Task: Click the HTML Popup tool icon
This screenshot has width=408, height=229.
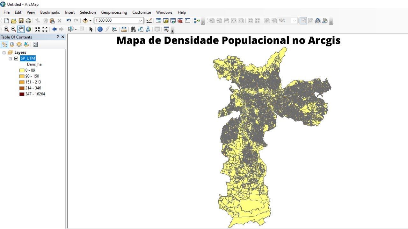Action: click(x=115, y=29)
